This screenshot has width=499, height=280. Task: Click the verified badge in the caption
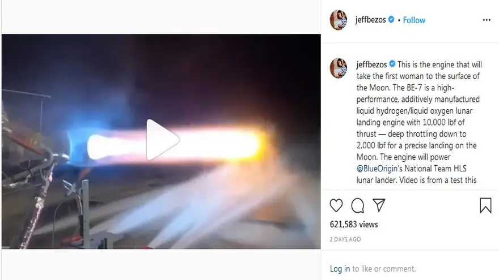click(392, 64)
